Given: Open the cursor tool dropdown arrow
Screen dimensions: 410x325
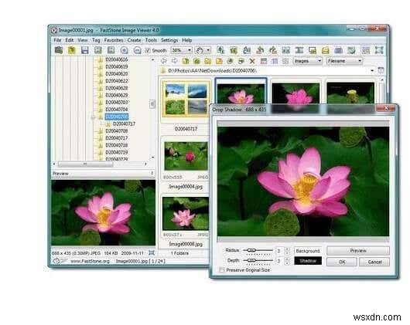Looking at the screenshot, I should tap(208, 50).
